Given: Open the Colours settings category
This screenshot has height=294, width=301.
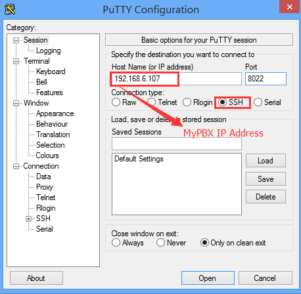Looking at the screenshot, I should 47,156.
